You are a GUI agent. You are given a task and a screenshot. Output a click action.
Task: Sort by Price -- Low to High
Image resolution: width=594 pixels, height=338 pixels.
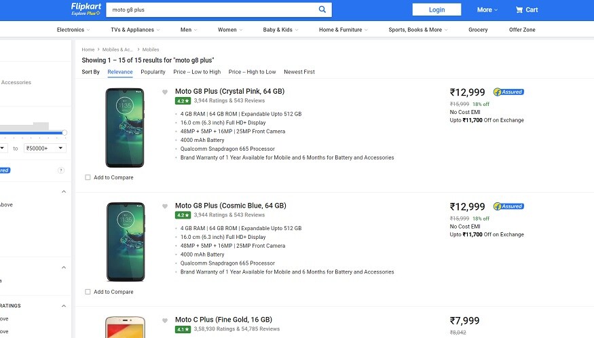point(197,72)
